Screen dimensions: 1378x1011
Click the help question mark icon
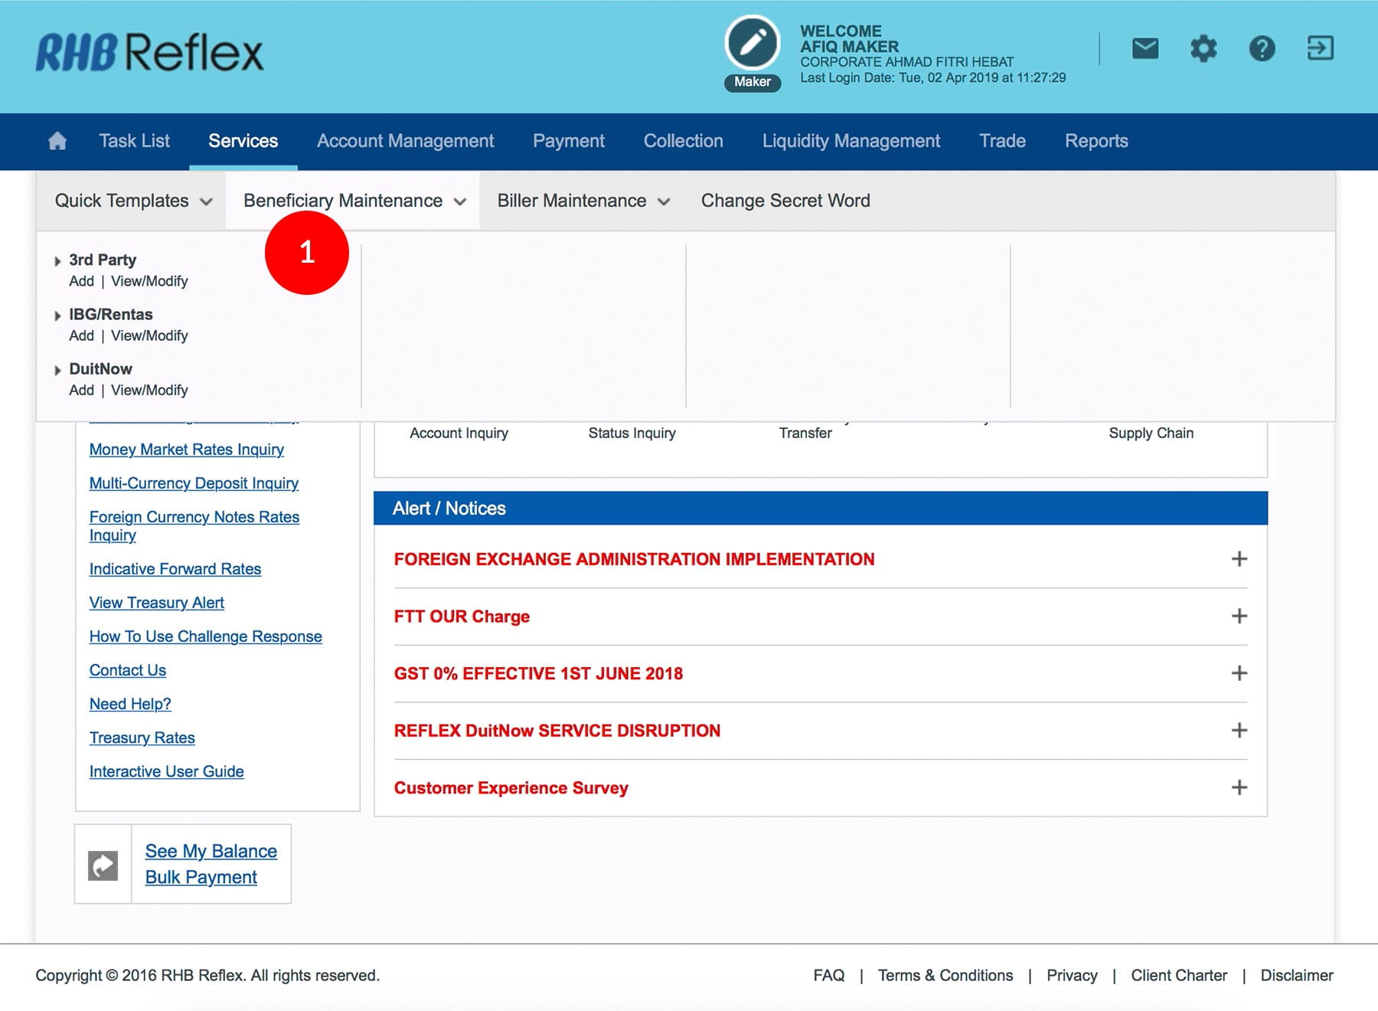coord(1262,49)
